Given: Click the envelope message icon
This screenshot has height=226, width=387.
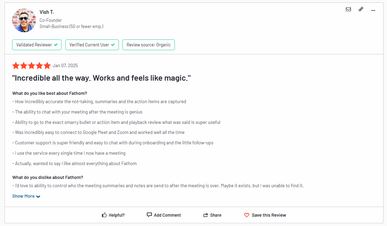Looking at the screenshot, I should point(348,9).
